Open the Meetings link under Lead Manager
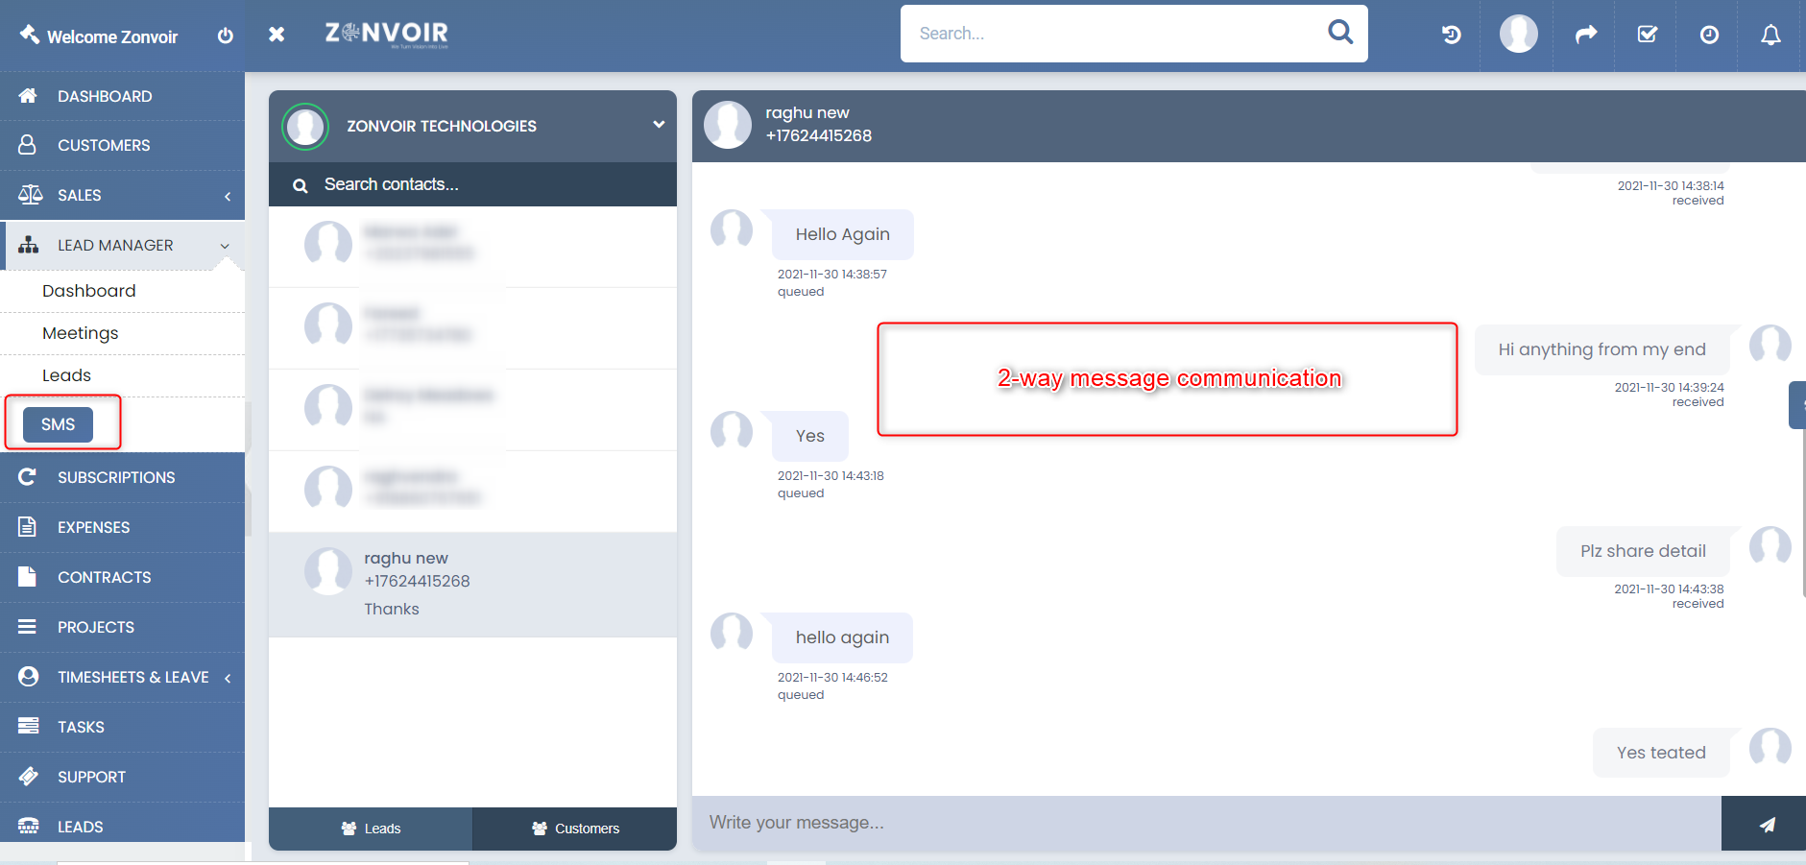Viewport: 1806px width, 865px height. (x=81, y=333)
